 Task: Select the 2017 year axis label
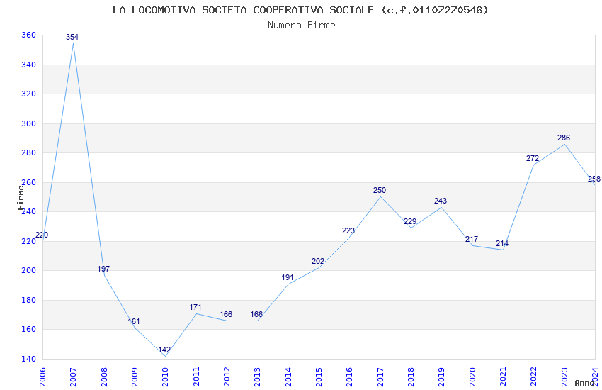380,377
